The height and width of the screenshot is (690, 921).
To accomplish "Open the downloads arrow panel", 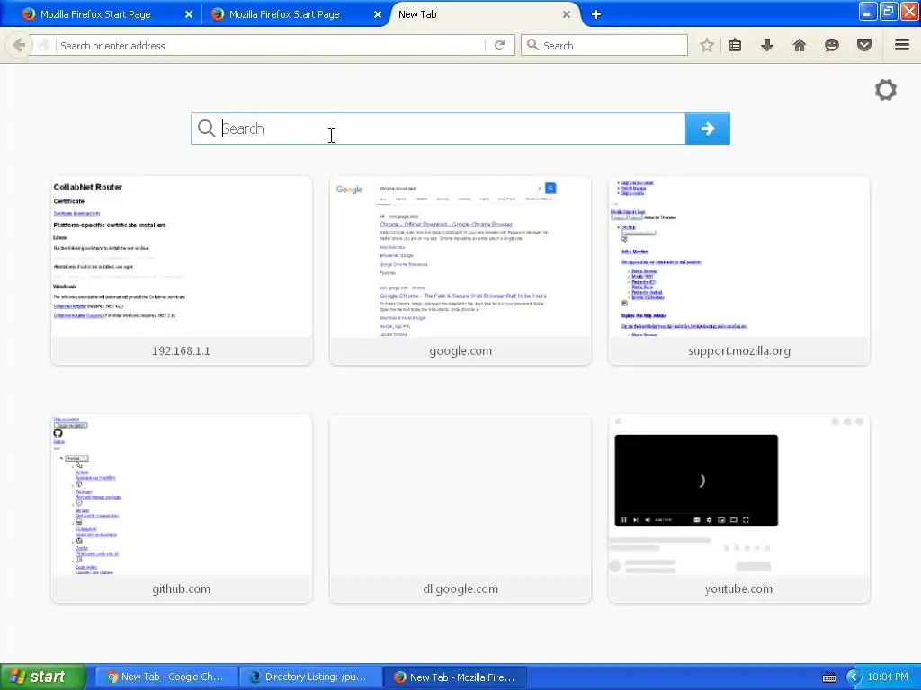I will coord(767,45).
